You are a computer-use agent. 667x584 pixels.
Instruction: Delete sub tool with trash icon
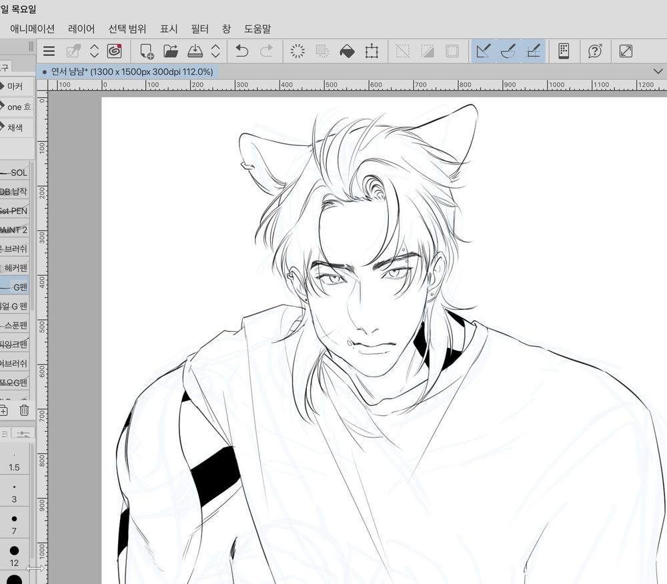(24, 410)
